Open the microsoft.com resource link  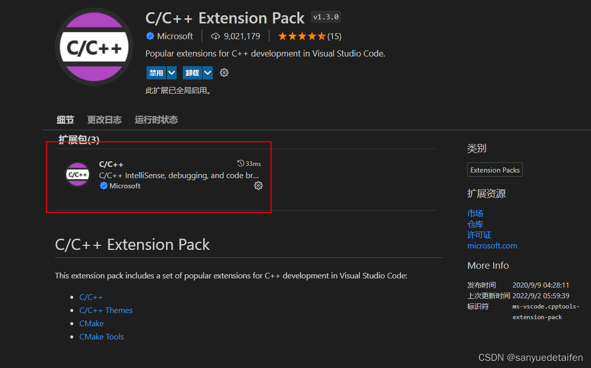click(492, 245)
